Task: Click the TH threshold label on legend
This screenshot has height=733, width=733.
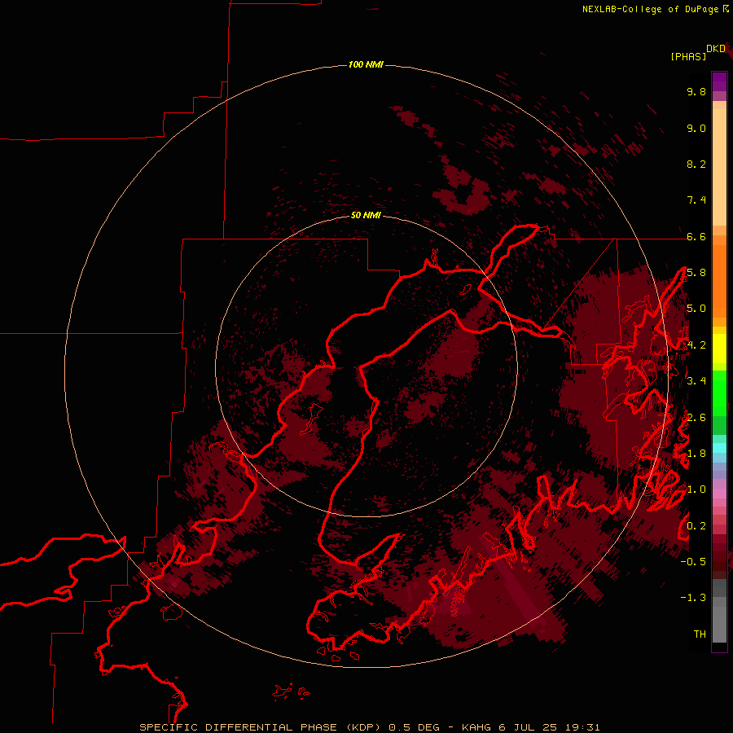Action: tap(700, 634)
